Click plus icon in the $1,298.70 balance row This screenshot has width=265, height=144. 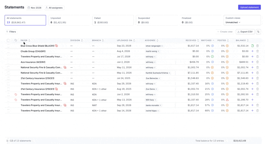(x=252, y=100)
